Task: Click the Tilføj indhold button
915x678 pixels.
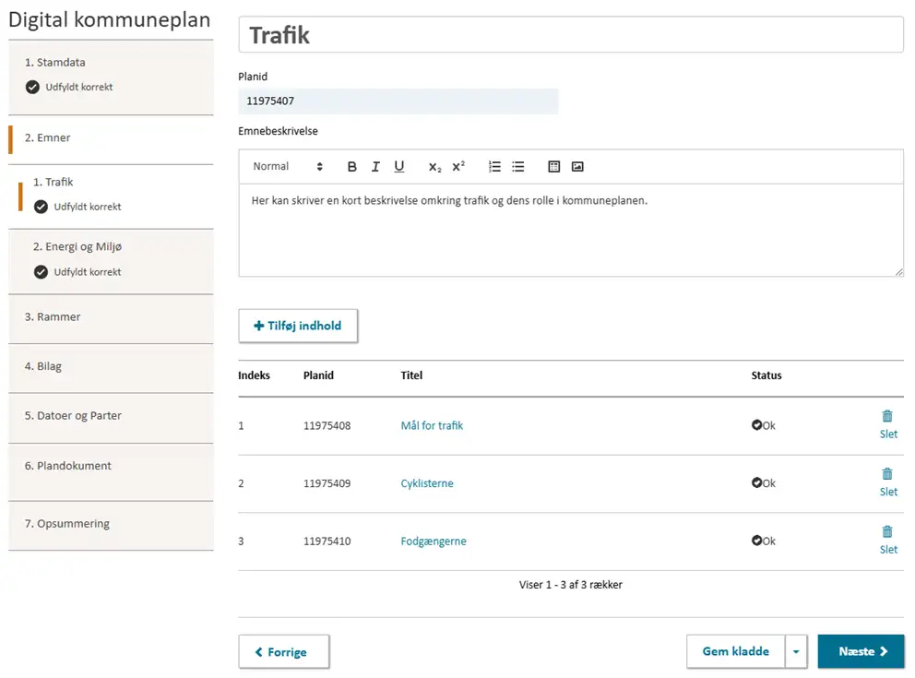Action: click(x=298, y=326)
